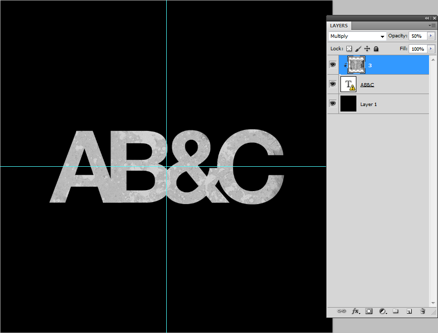The image size is (438, 333).
Task: Create new fill or adjustment layer
Action: pyautogui.click(x=382, y=311)
